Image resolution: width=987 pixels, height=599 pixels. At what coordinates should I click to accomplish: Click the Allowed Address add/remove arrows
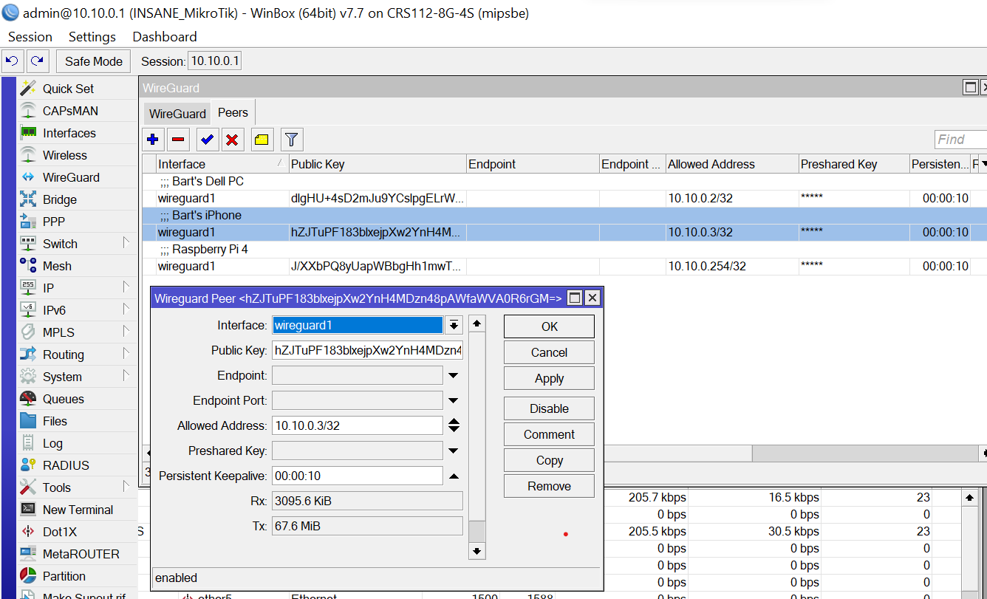[x=454, y=425]
